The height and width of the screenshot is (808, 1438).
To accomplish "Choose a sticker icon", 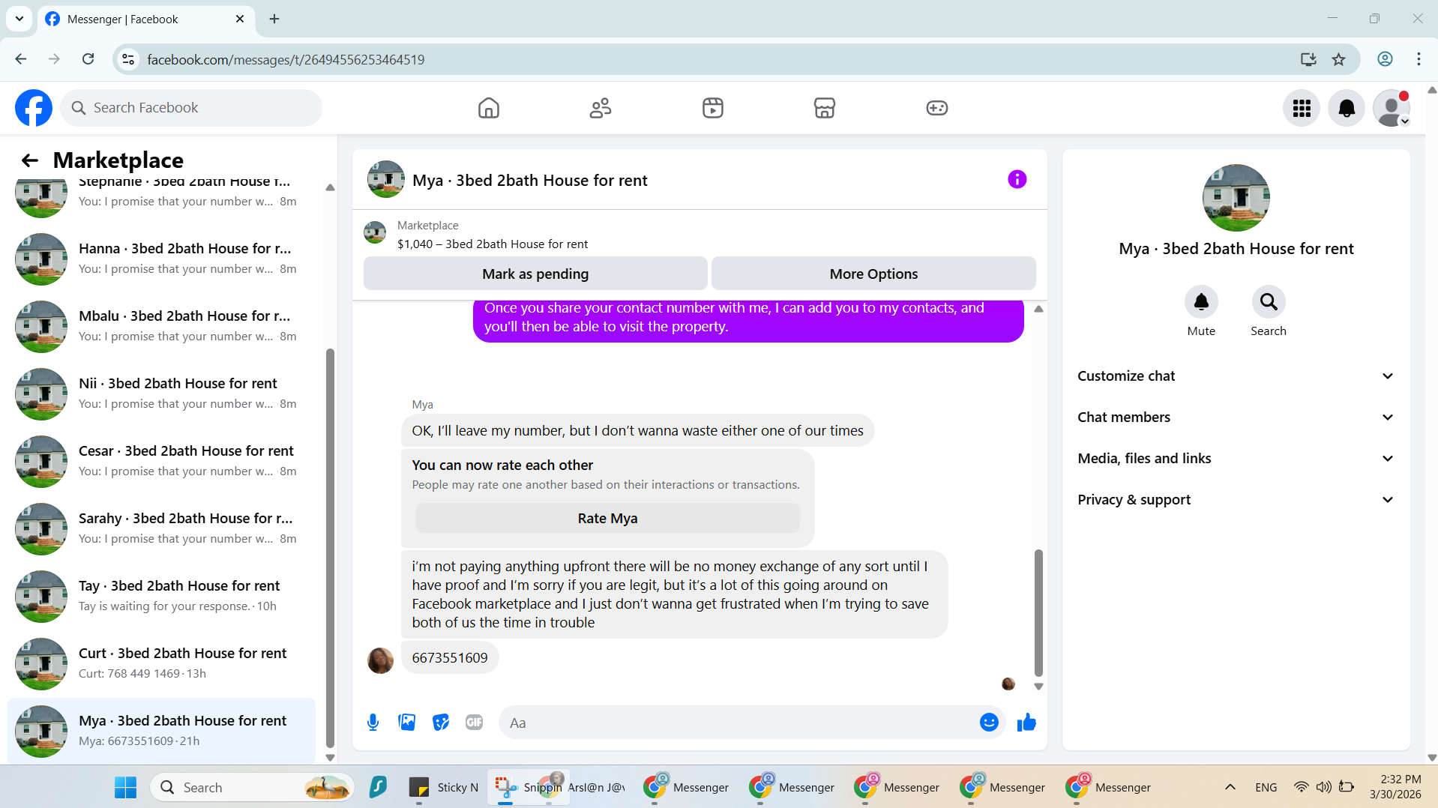I will coord(441,723).
